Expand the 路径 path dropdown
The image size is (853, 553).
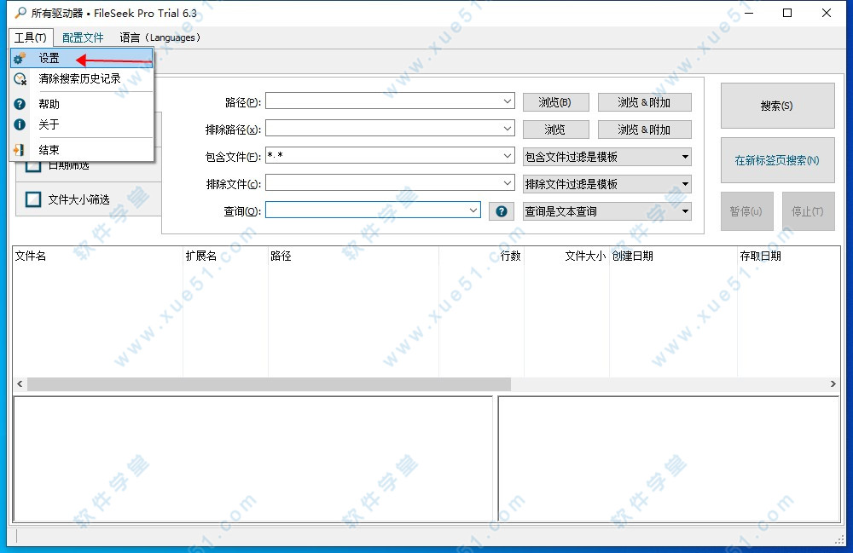point(508,102)
